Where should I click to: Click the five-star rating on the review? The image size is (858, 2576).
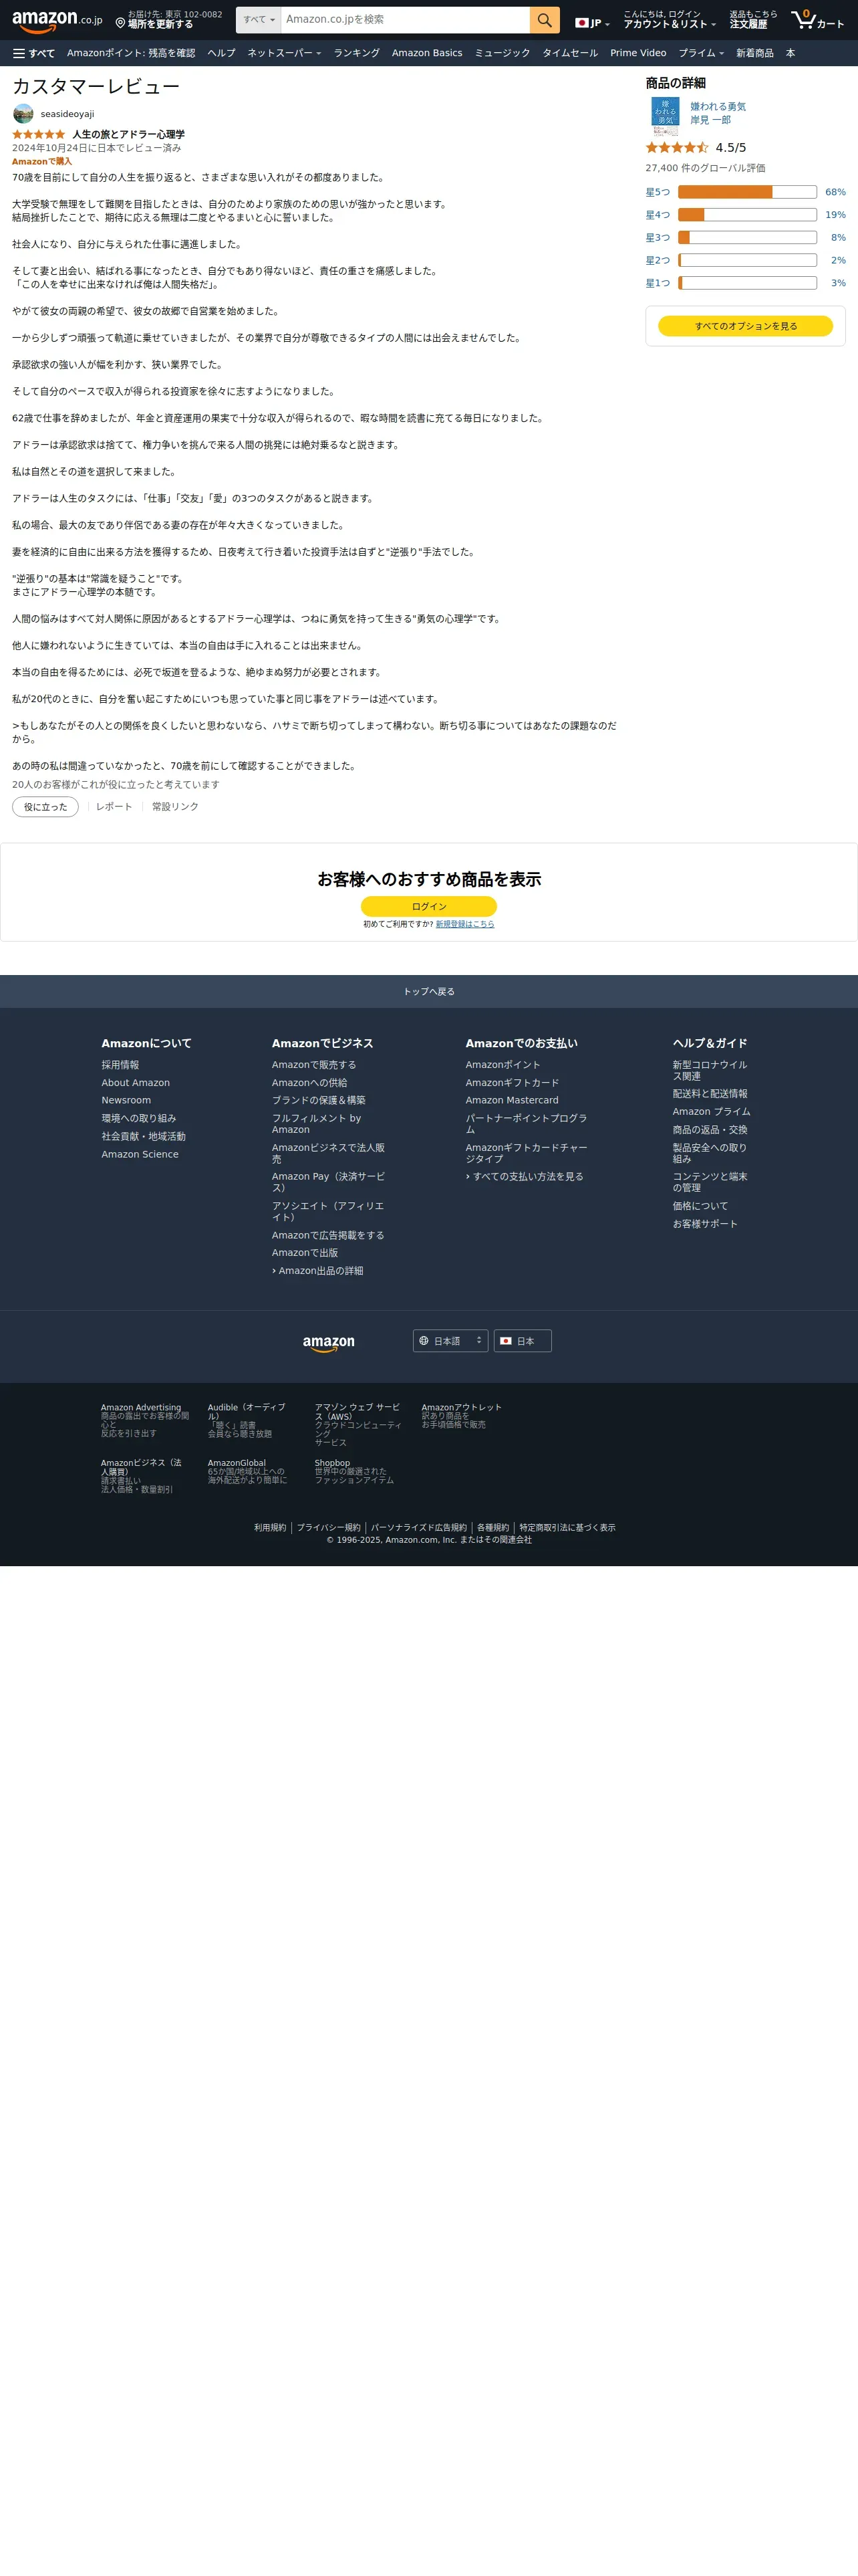(39, 134)
